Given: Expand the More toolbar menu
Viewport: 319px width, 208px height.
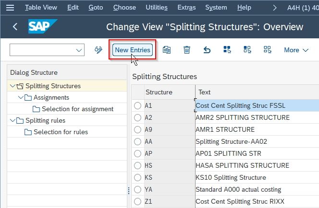Looking at the screenshot, I should pyautogui.click(x=296, y=50).
